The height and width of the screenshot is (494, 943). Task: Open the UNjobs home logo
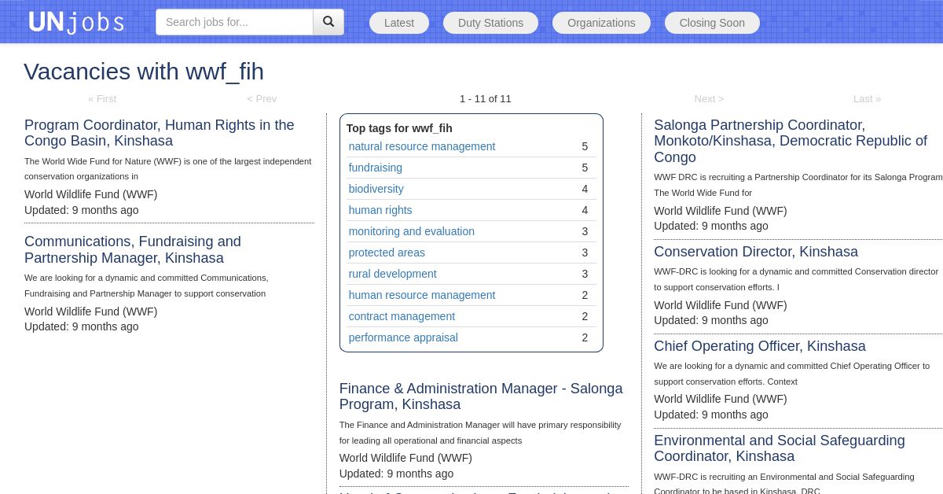pos(76,22)
